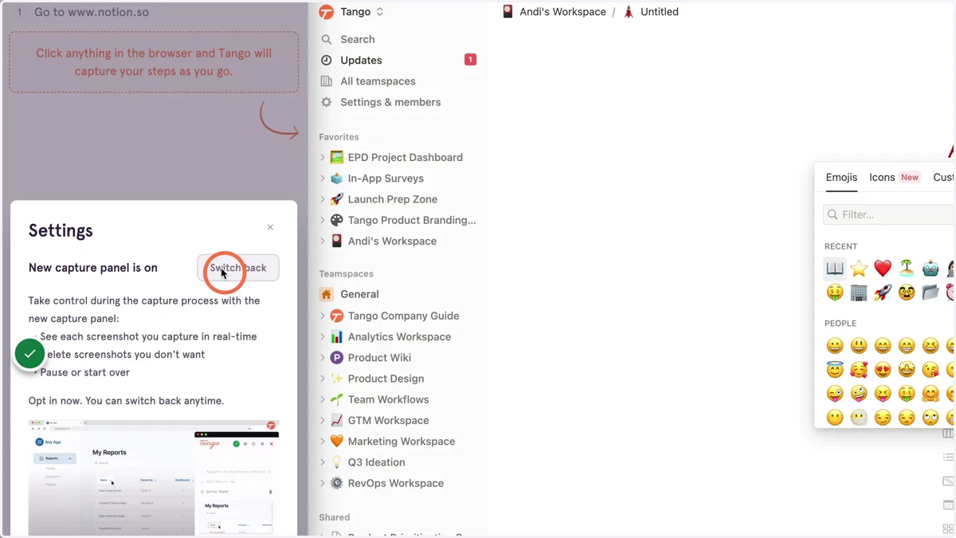Open Marketing Workspace page
This screenshot has height=538, width=956.
[x=401, y=441]
